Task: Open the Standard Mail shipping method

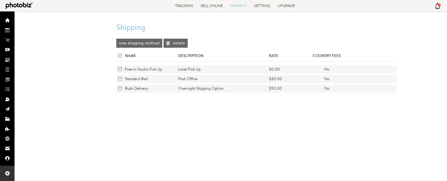Action: click(136, 79)
